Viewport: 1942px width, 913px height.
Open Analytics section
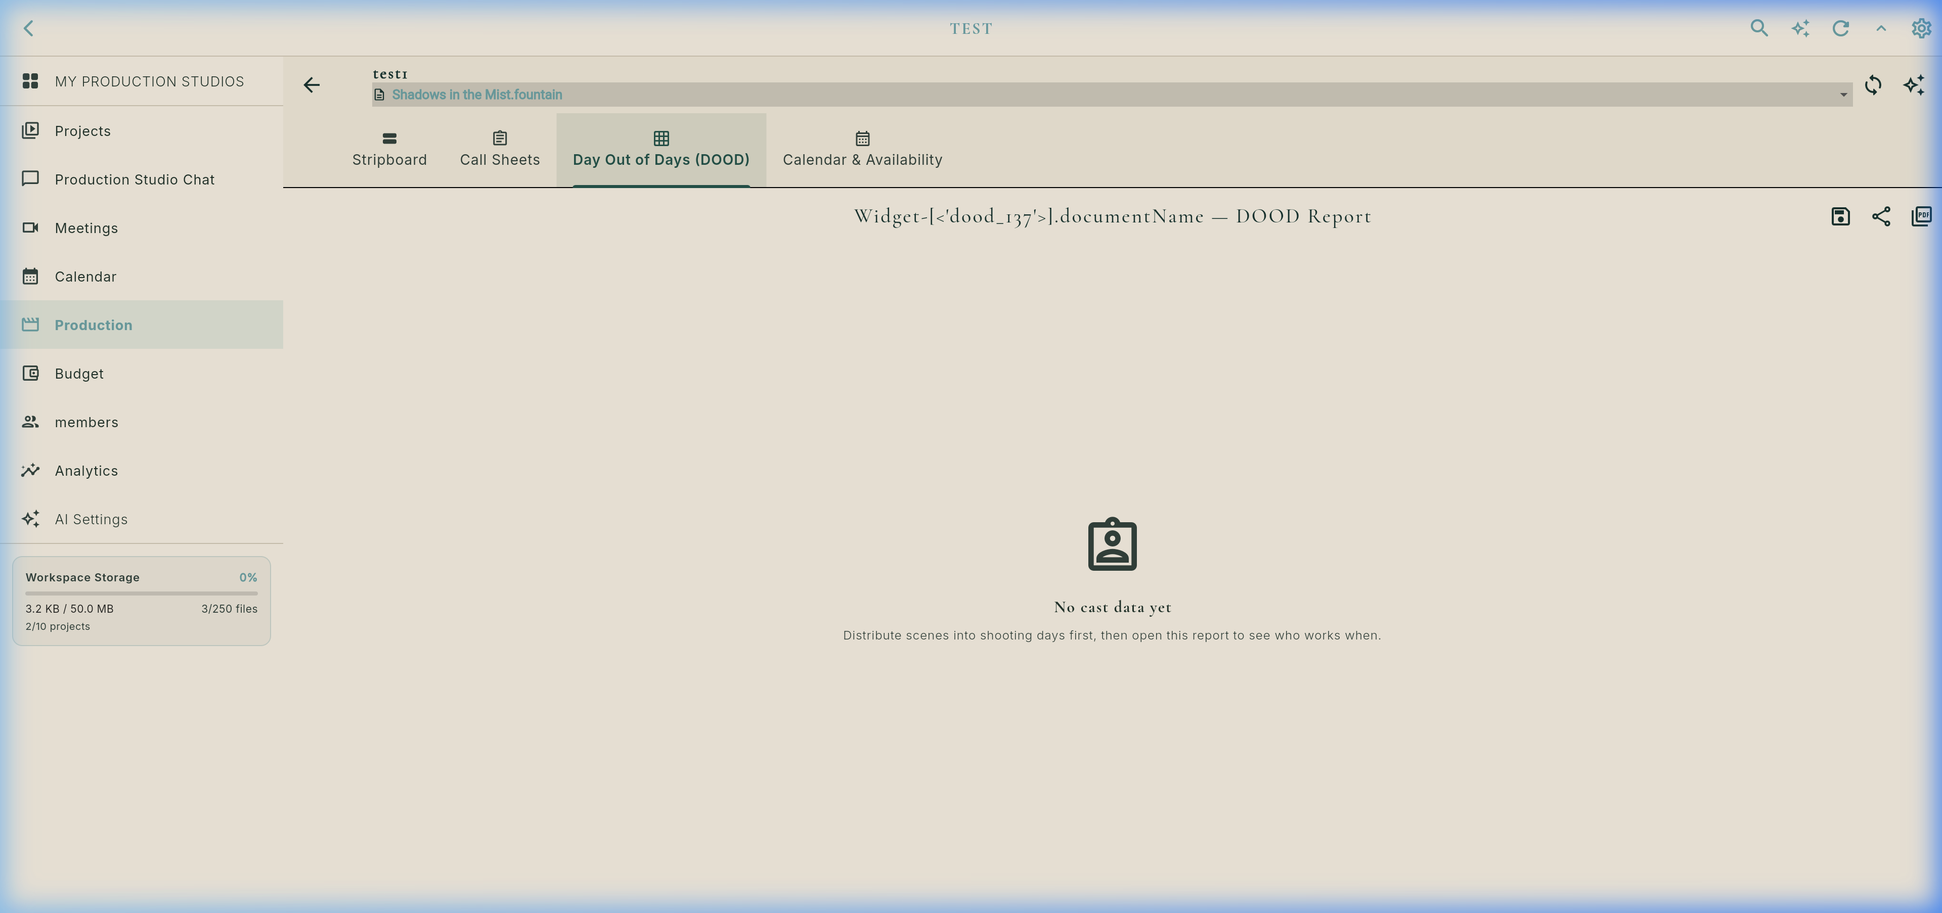142,471
